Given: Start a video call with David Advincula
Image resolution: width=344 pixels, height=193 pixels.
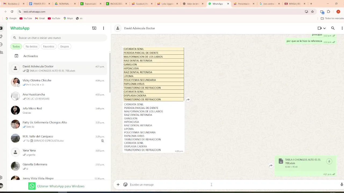Looking at the screenshot, I should (320, 28).
